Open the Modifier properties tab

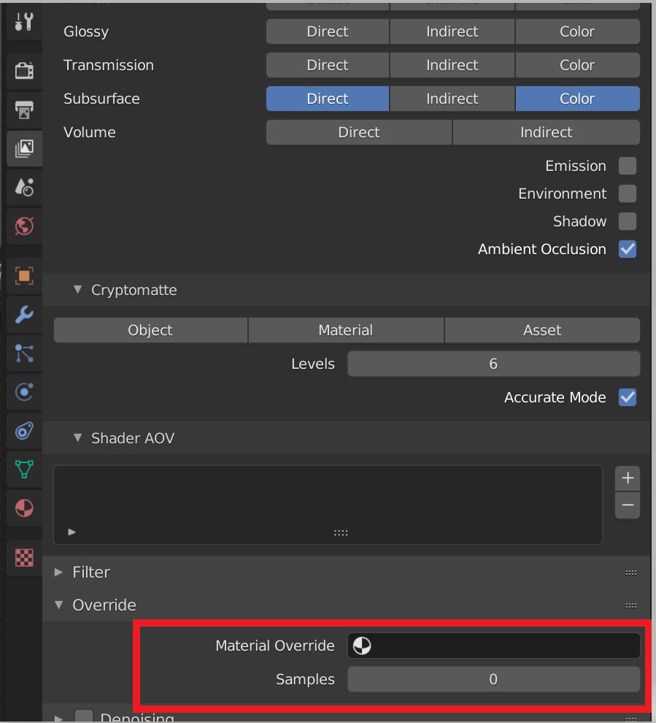coord(24,315)
